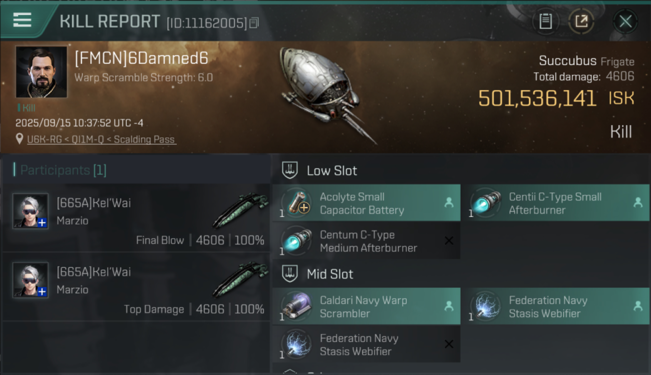Click the share export icon
Viewport: 651px width, 375px height.
pos(581,21)
